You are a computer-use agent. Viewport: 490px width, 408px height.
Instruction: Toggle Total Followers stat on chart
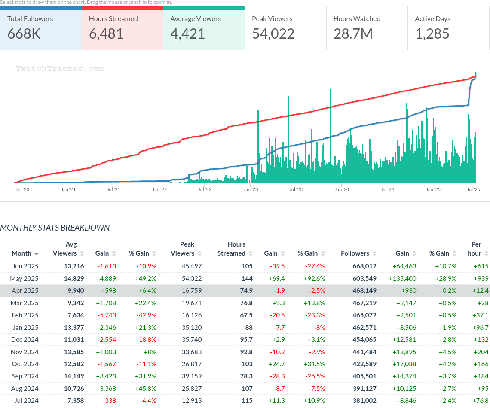click(x=41, y=28)
